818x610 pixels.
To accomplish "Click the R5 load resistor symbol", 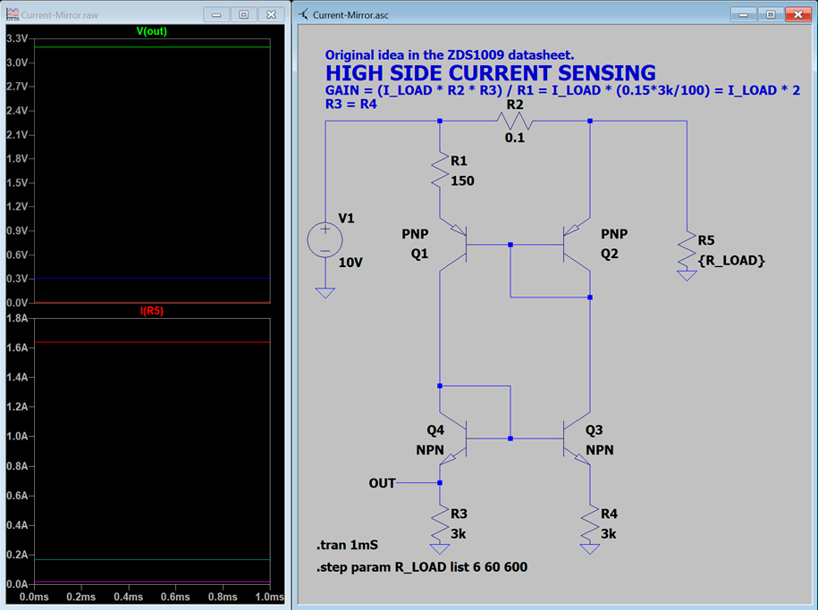I will (x=687, y=251).
